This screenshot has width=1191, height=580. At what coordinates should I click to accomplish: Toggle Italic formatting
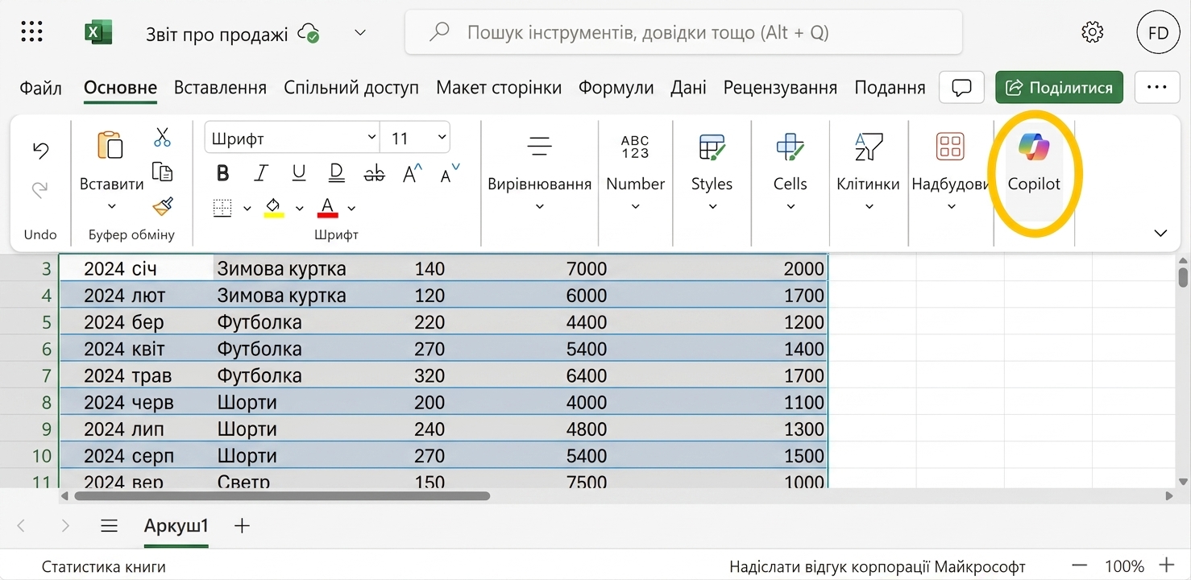261,173
